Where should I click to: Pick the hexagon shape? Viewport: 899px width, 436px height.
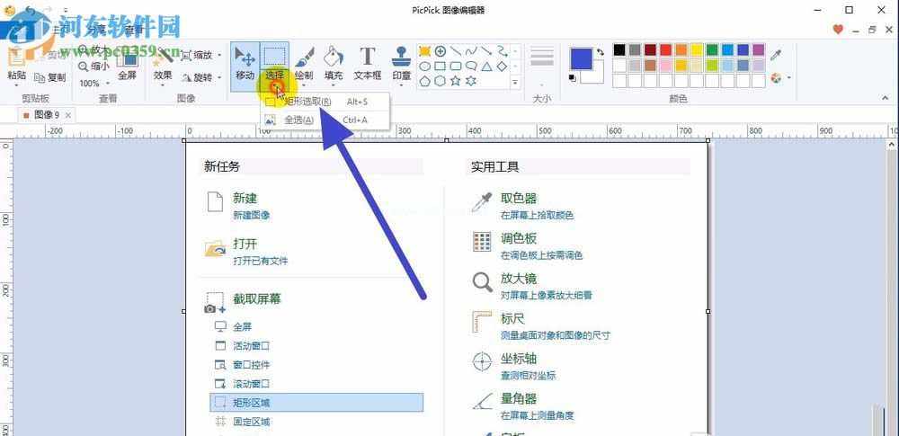(441, 82)
